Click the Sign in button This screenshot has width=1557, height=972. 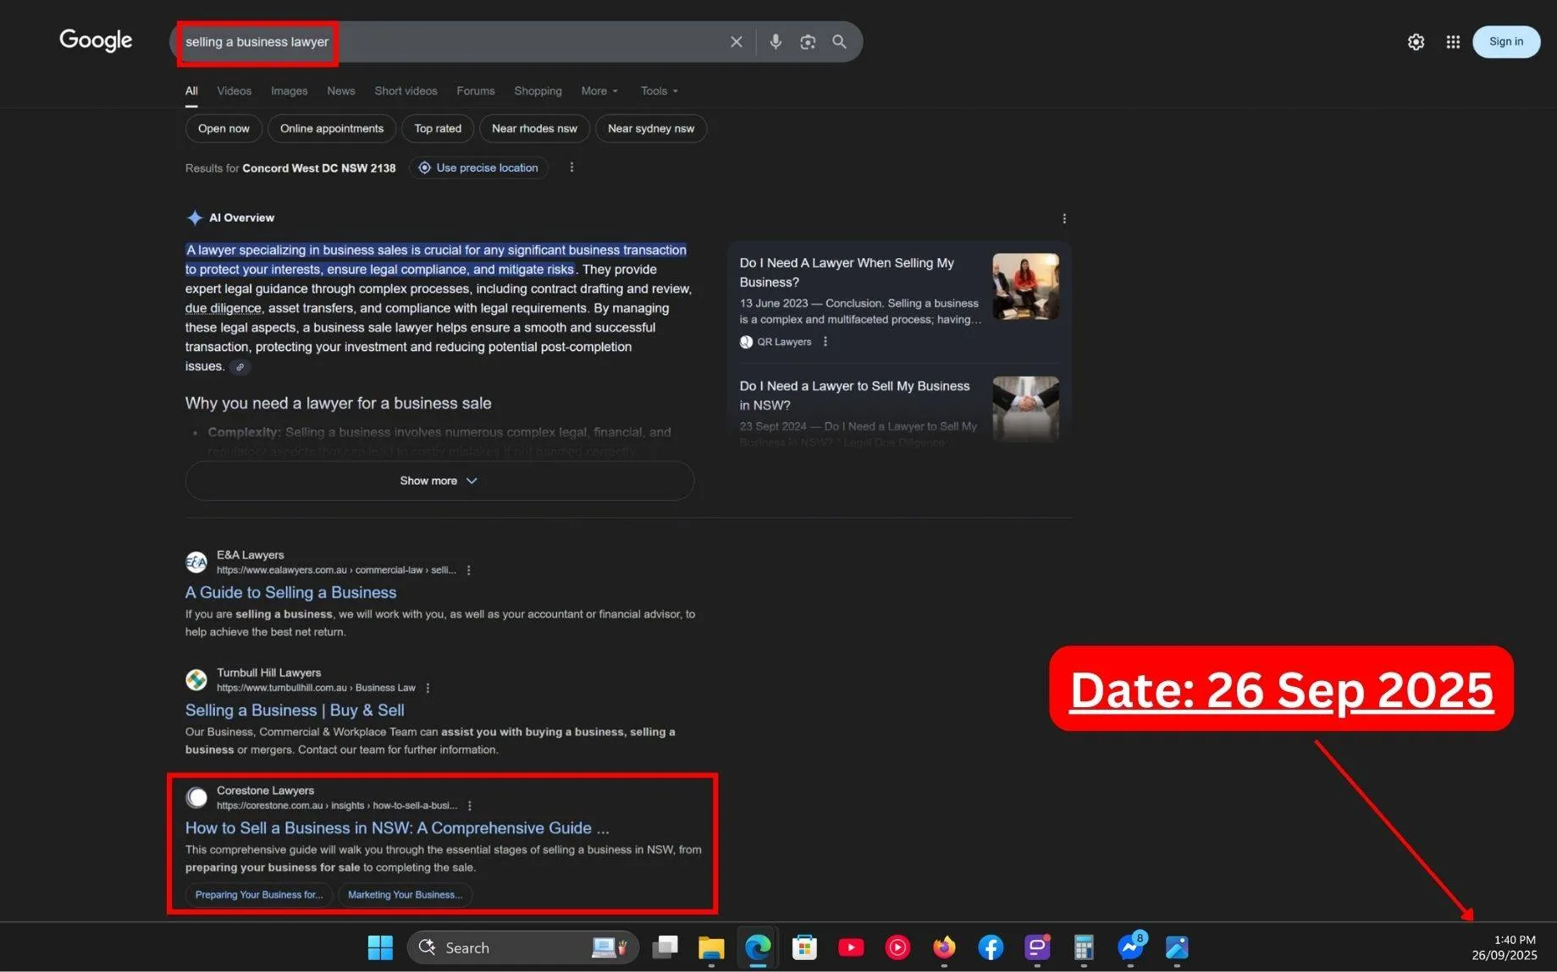1505,41
